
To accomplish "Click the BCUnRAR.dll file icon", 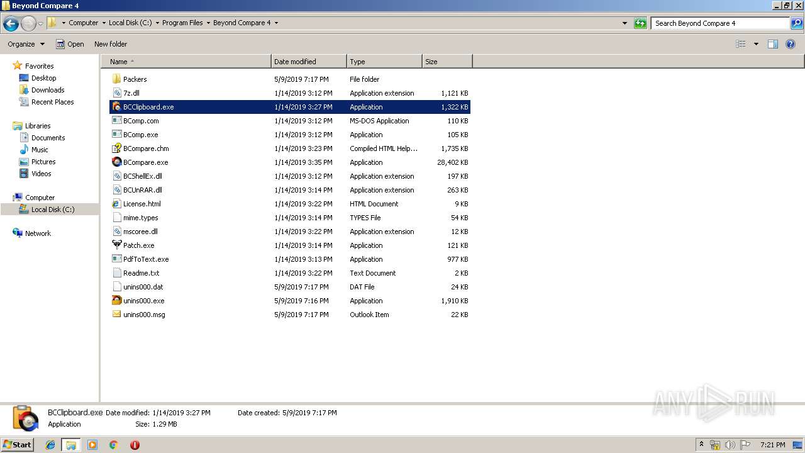I will pyautogui.click(x=116, y=189).
